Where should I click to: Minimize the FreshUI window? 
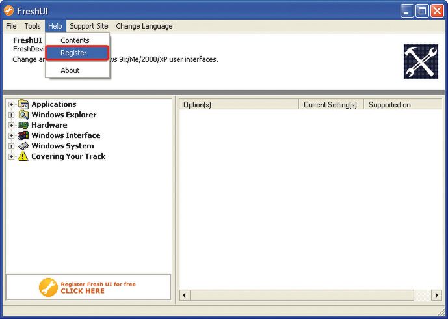click(407, 11)
